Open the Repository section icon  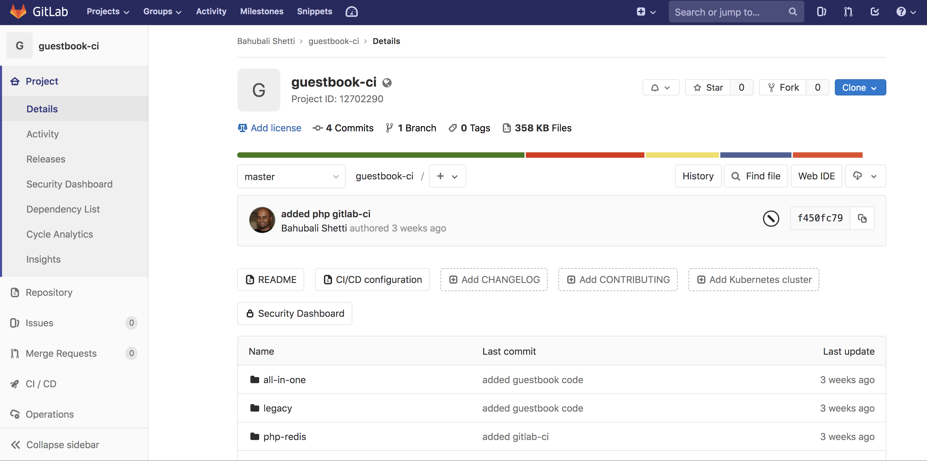[x=14, y=292]
